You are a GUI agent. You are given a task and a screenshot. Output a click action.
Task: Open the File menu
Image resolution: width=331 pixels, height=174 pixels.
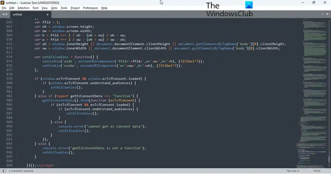[x=4, y=8]
